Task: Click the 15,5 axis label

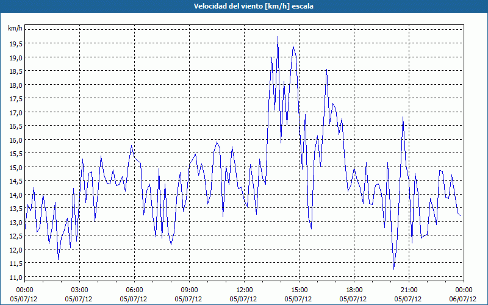Action: 16,154
